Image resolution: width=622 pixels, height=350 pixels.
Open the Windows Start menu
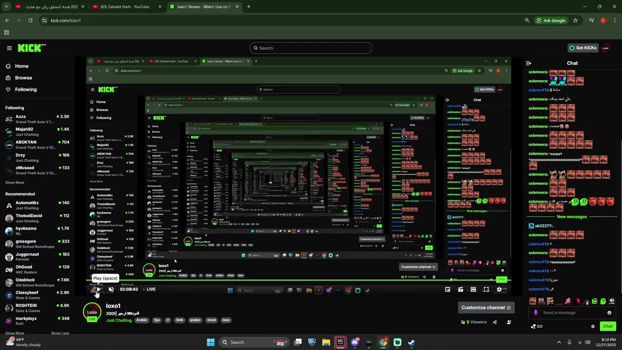coord(210,342)
